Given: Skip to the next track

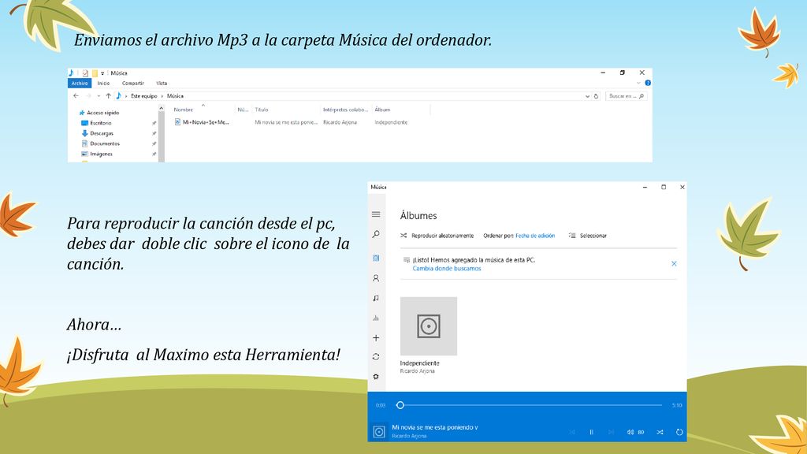Looking at the screenshot, I should pyautogui.click(x=611, y=433).
